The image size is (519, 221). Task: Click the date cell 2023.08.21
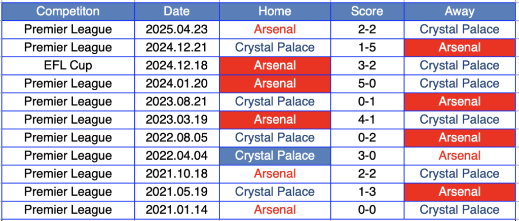(x=176, y=101)
